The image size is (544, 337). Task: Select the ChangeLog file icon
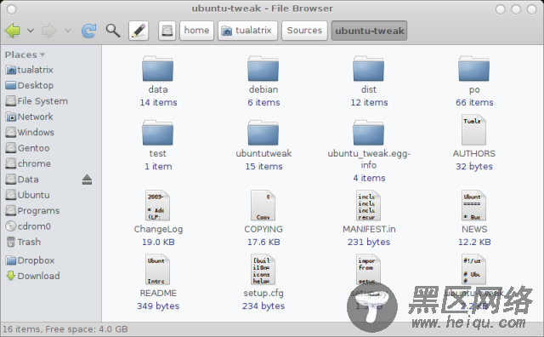point(157,205)
